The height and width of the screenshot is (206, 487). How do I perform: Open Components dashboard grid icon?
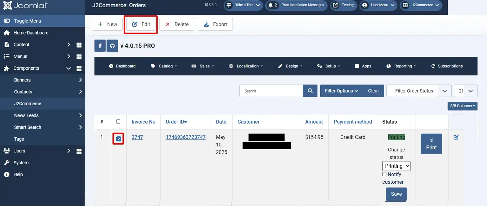pyautogui.click(x=79, y=68)
